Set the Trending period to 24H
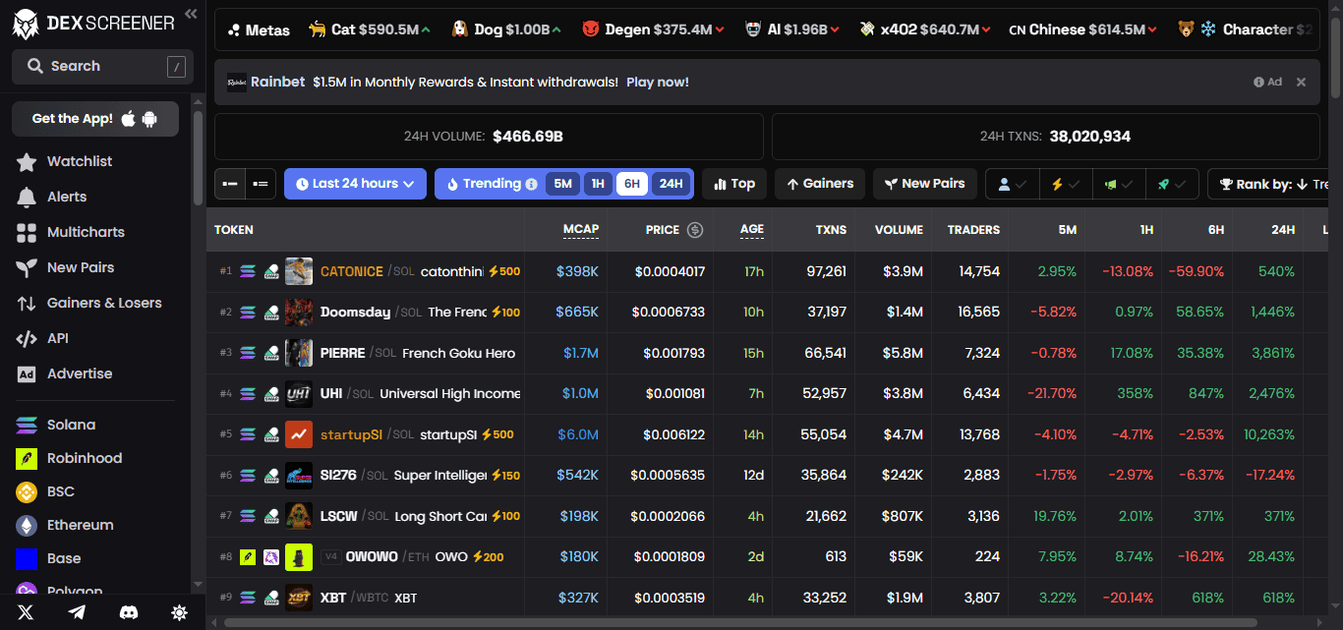This screenshot has width=1343, height=630. (671, 184)
